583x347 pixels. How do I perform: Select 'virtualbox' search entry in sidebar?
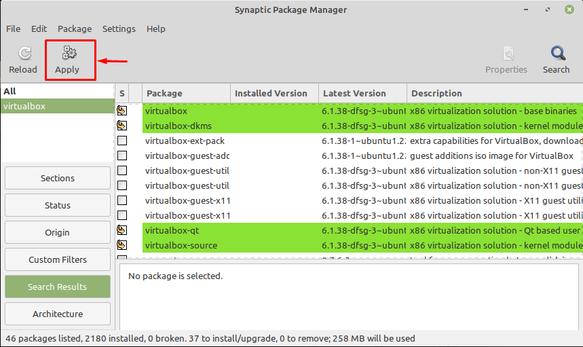57,106
